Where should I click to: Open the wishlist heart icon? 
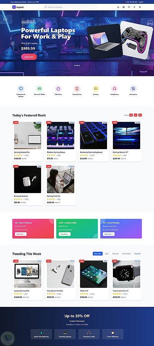point(129,7)
